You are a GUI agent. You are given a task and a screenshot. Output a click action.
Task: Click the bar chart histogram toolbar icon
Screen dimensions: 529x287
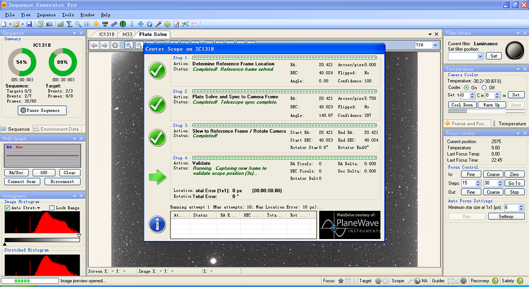(60, 24)
